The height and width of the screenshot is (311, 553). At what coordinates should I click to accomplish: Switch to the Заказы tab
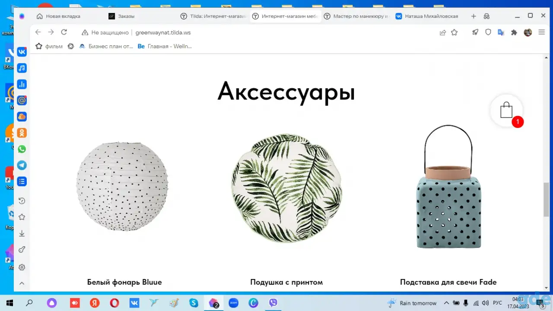[126, 16]
